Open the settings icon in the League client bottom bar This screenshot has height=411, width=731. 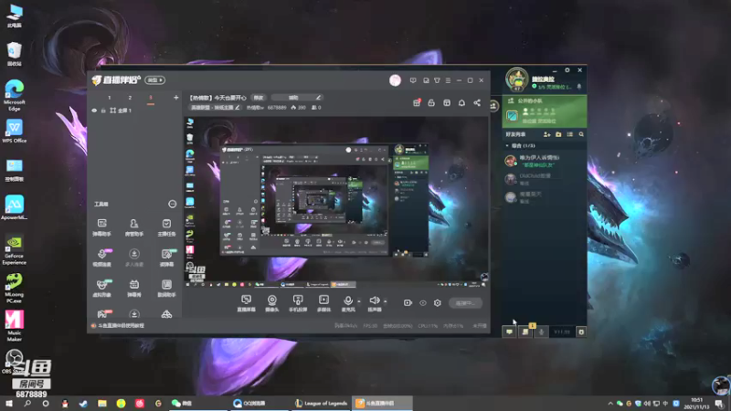pos(581,332)
